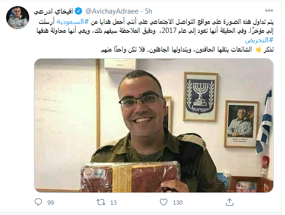Open the three-dot more options menu
Viewport: 285px width, 215px height.
click(269, 10)
